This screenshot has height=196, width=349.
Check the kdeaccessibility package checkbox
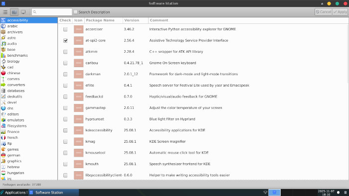(65, 130)
